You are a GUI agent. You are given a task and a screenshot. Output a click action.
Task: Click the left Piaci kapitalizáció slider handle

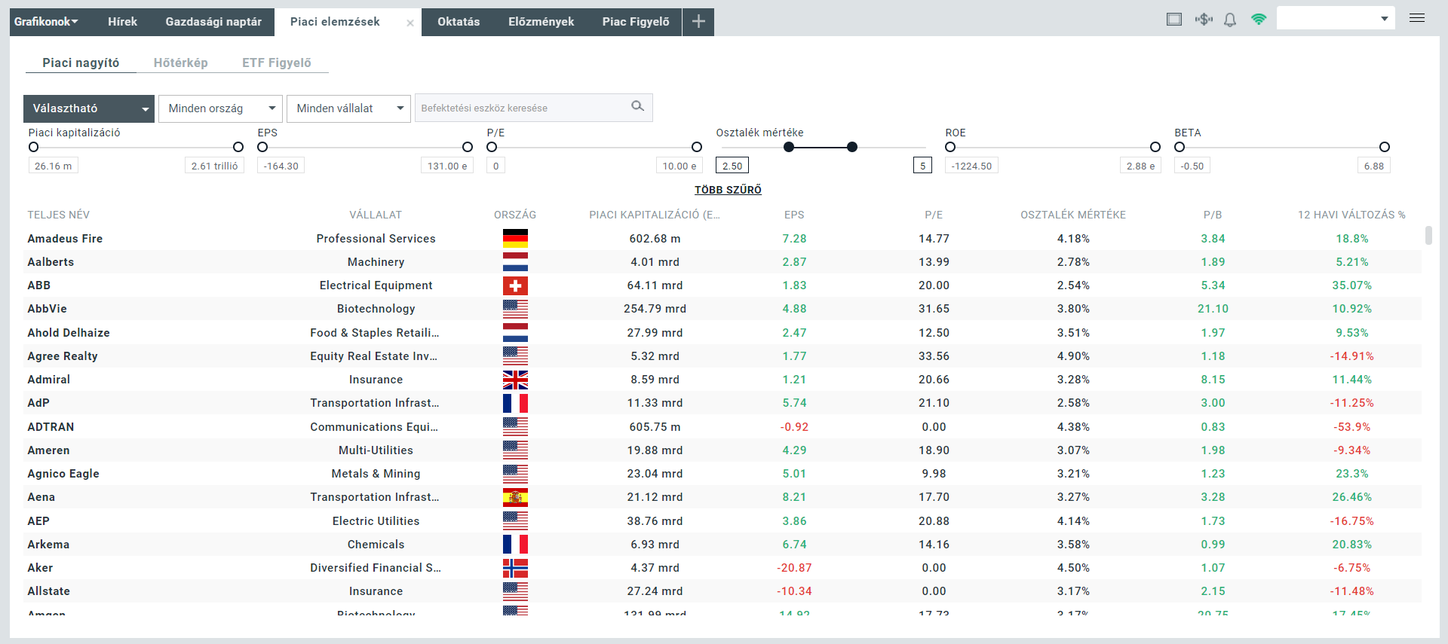tap(33, 147)
